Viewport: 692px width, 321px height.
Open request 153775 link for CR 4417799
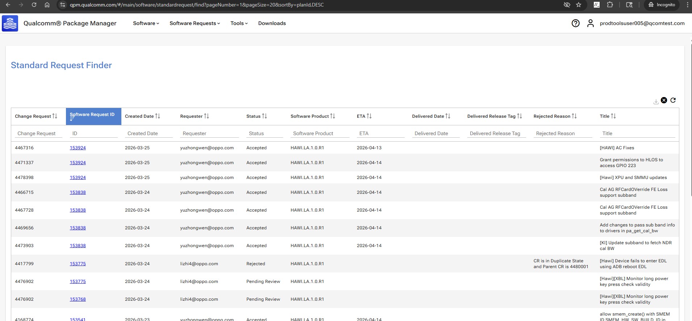pyautogui.click(x=78, y=264)
